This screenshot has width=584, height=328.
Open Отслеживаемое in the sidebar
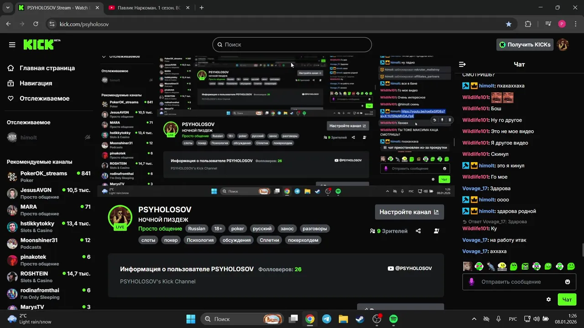[x=38, y=98]
